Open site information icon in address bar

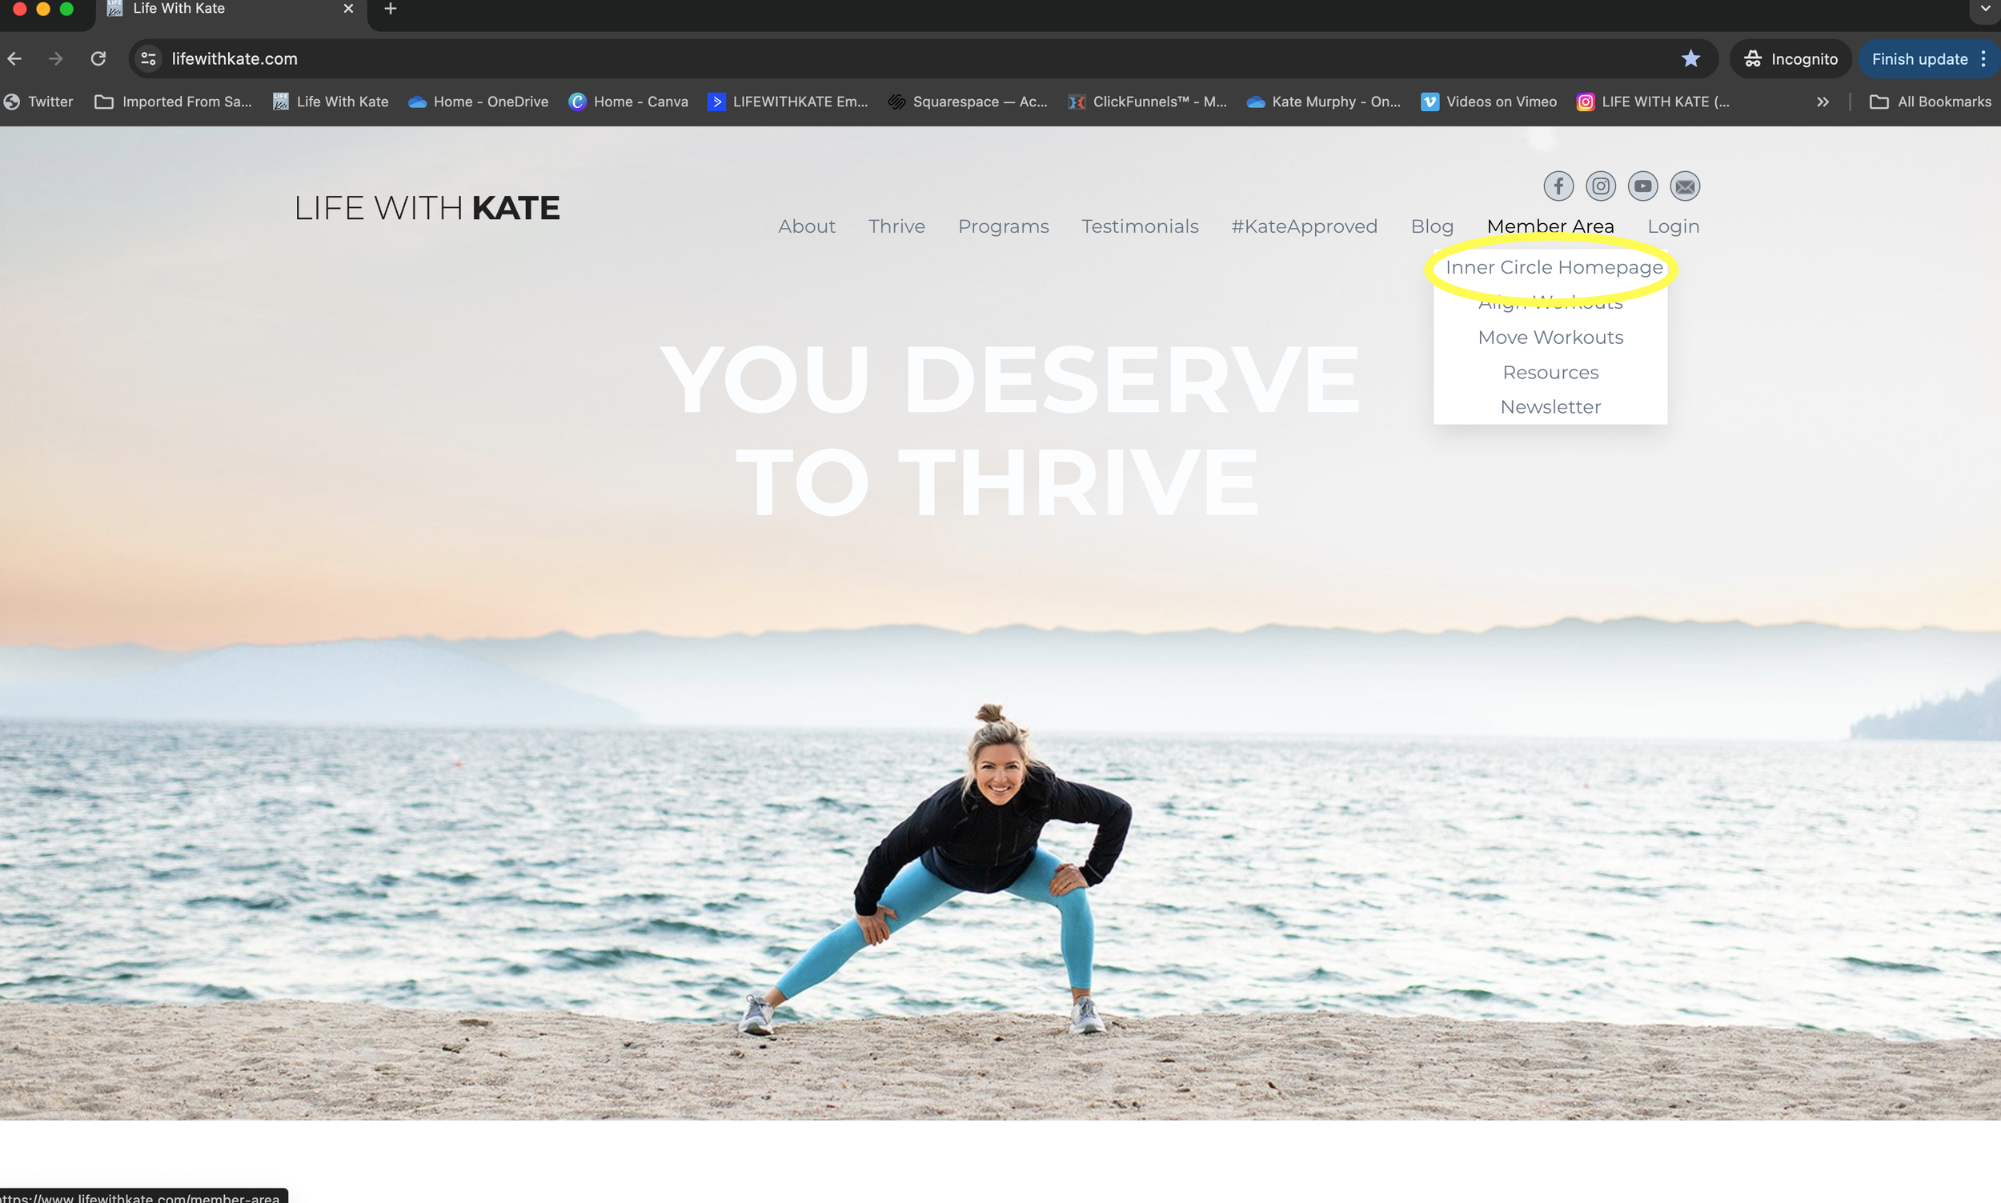(x=148, y=58)
